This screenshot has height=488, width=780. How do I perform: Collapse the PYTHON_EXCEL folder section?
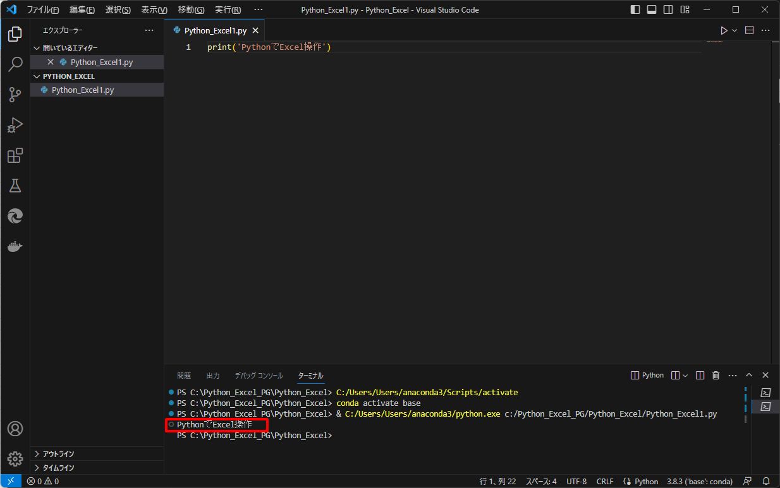(x=97, y=76)
